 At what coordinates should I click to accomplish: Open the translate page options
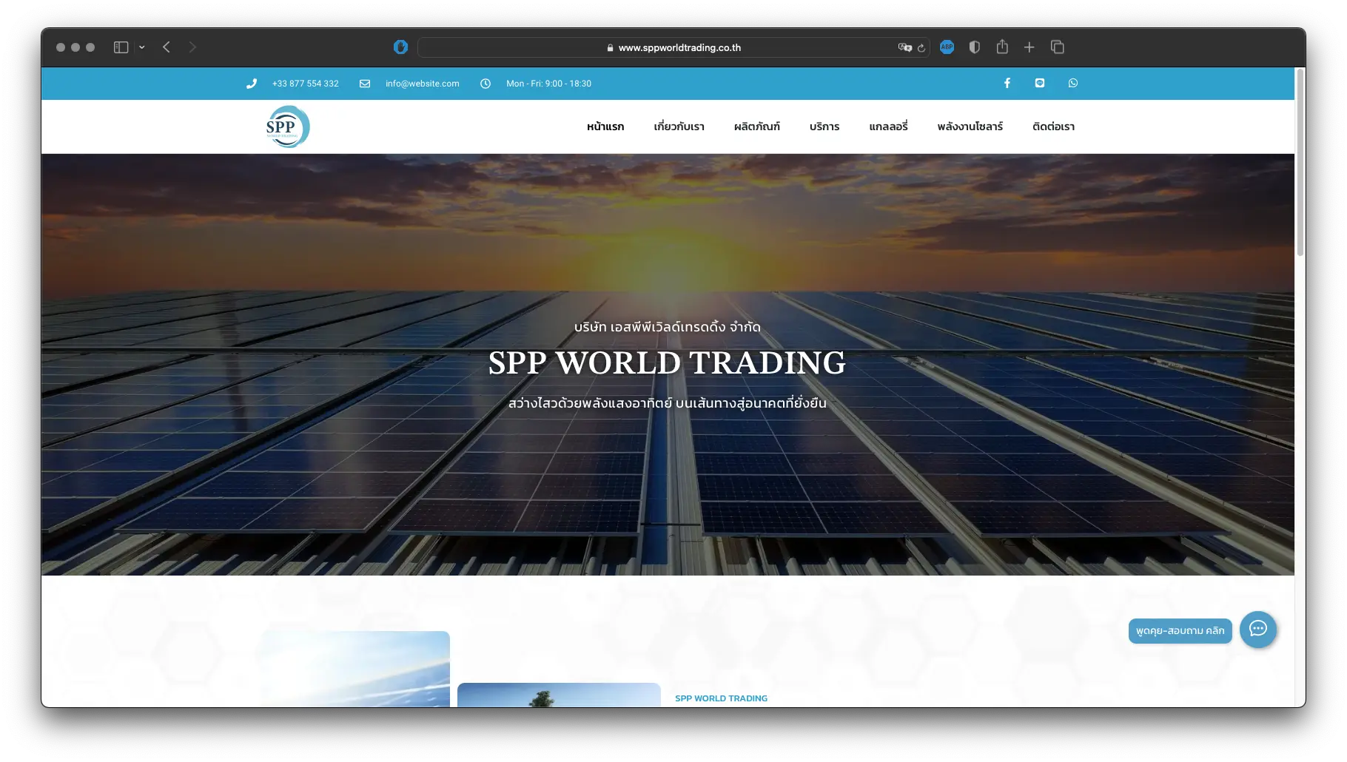(x=904, y=47)
